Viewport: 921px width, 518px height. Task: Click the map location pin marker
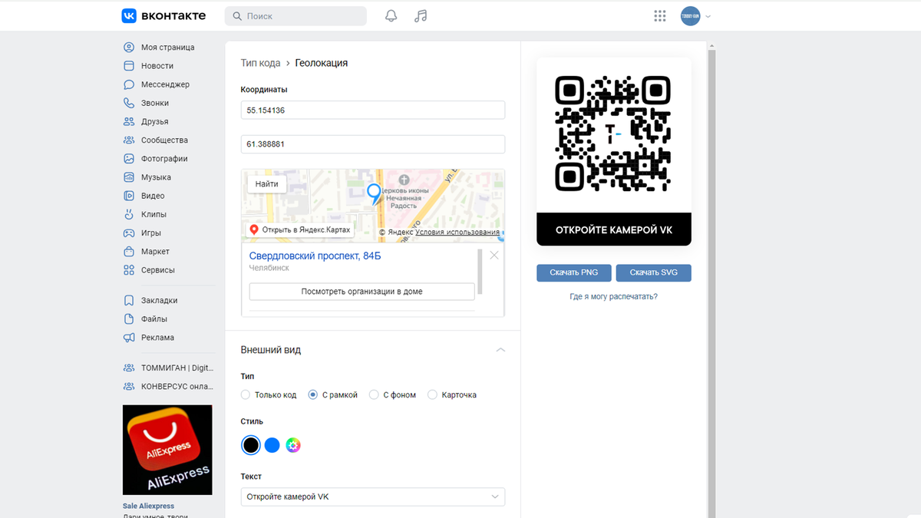pos(375,194)
